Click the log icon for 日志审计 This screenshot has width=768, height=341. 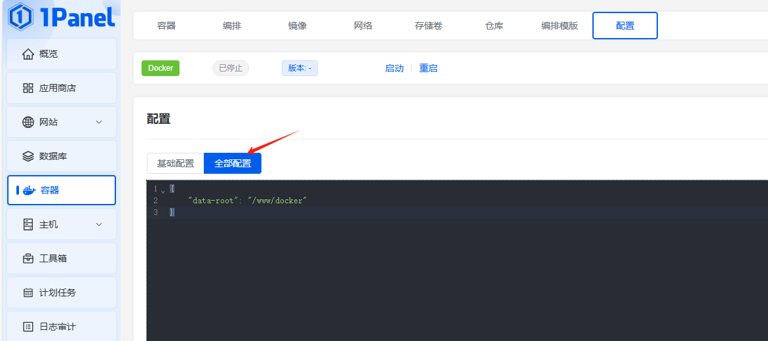click(x=28, y=327)
